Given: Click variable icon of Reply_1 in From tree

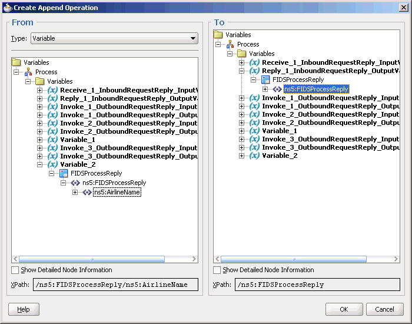Looking at the screenshot, I should tap(52, 98).
